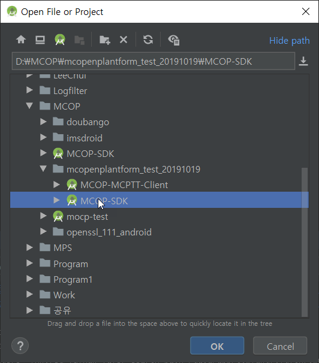Click into the path text field
The width and height of the screenshot is (319, 363).
[x=154, y=61]
